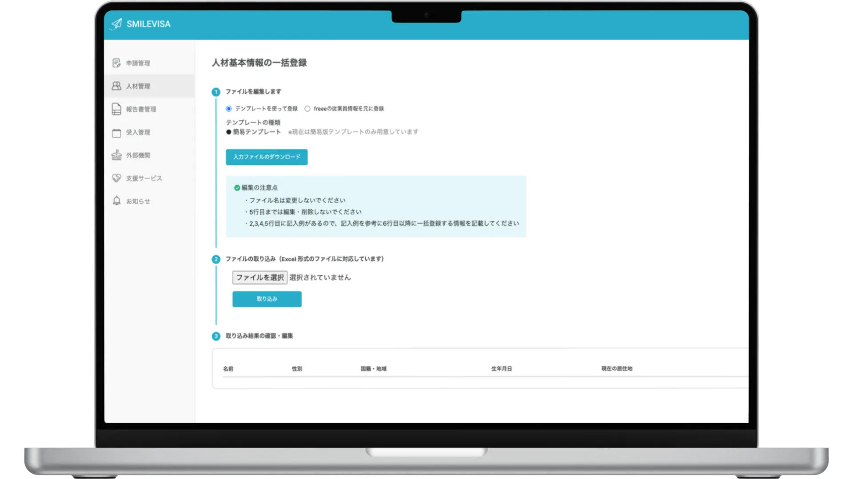Click the SMILEVISA paper plane logo icon
This screenshot has width=853, height=479.
pyautogui.click(x=116, y=24)
